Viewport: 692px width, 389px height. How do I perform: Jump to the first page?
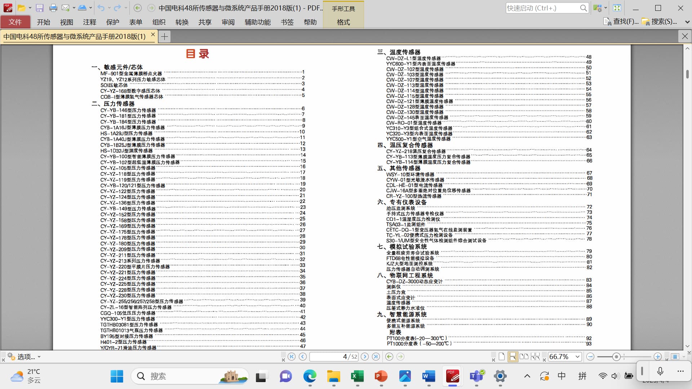[x=292, y=357]
